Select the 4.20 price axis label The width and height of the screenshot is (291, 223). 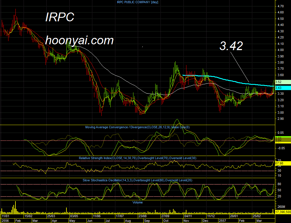point(281,38)
